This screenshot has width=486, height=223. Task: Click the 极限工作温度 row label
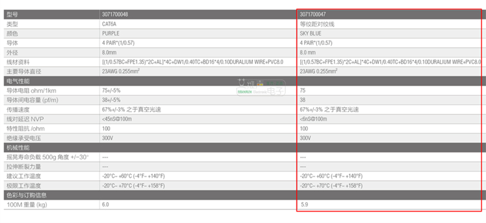point(23,186)
